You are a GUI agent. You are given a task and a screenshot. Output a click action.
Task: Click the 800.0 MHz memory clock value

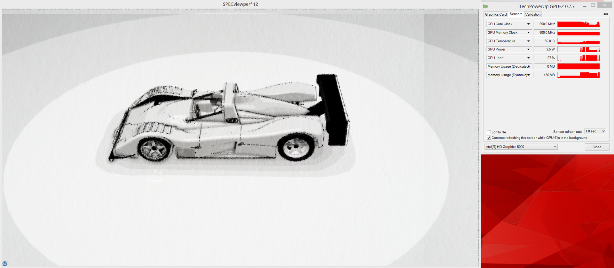click(545, 33)
